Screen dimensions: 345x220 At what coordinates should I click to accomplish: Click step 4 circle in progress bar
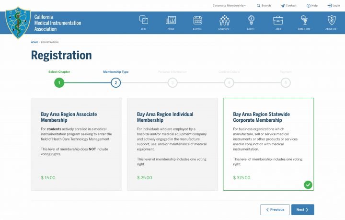coord(229,83)
